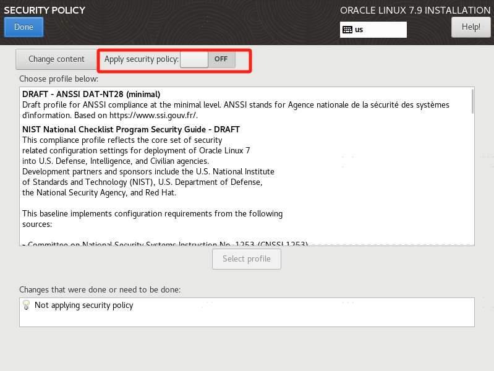Click the Select profile button
This screenshot has height=371, width=494.
click(247, 259)
